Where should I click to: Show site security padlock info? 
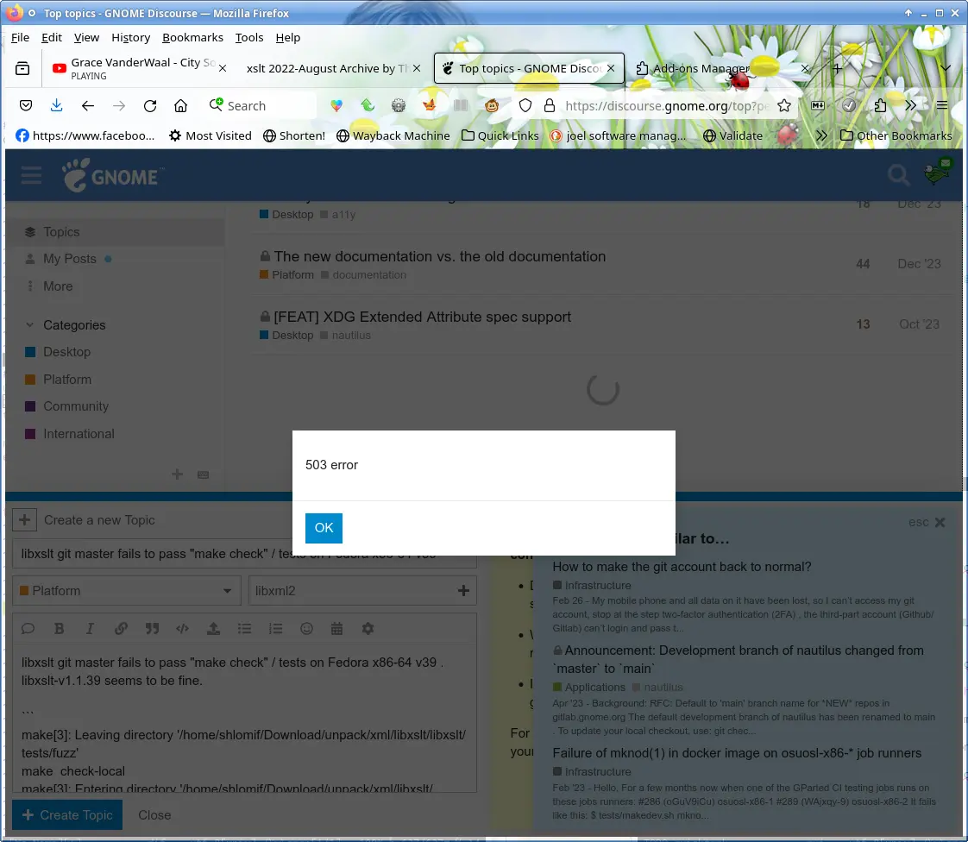[x=550, y=105]
